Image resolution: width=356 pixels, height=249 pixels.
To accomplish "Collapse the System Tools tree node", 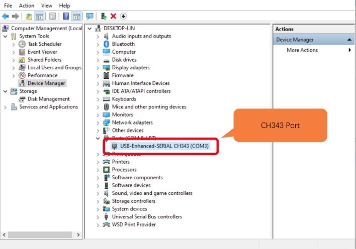I will [x=6, y=36].
